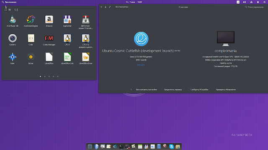Open the Amazon launcher icon
The image size is (268, 150).
click(x=49, y=21)
